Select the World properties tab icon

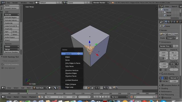[174, 22]
